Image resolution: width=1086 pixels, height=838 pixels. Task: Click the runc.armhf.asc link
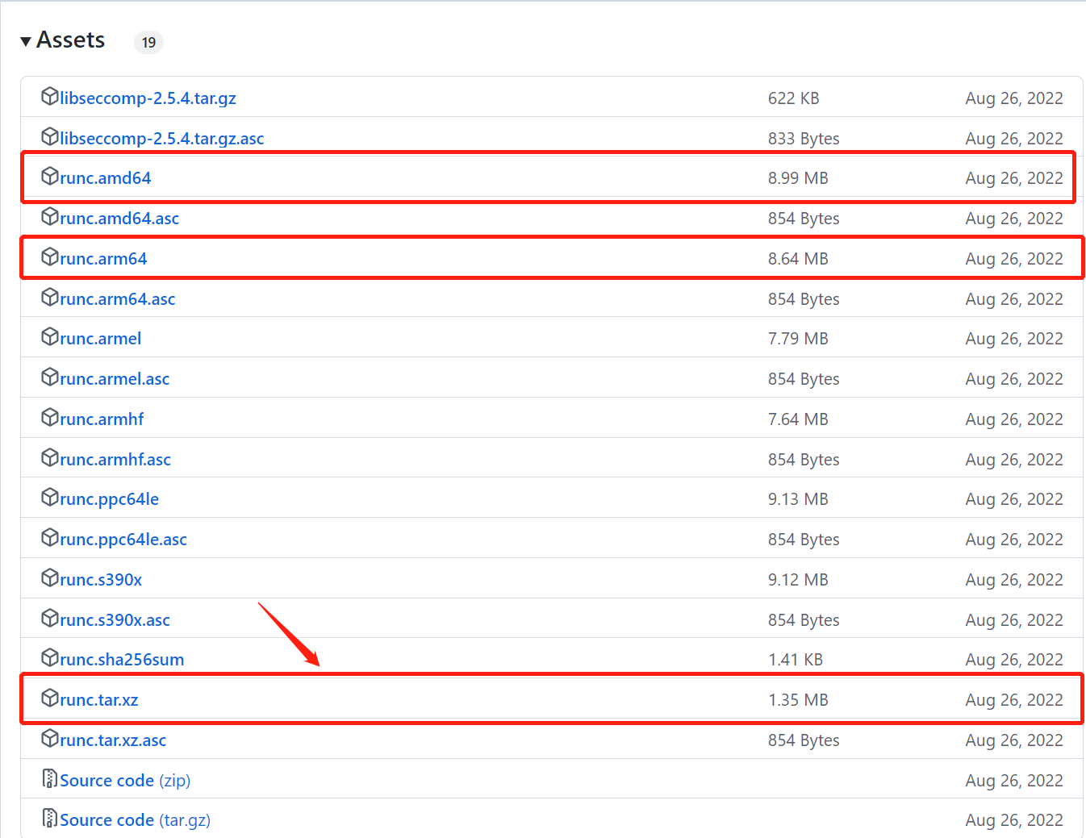click(116, 460)
